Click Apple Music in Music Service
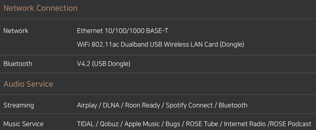Image resolution: width=316 pixels, height=130 pixels. click(x=142, y=124)
